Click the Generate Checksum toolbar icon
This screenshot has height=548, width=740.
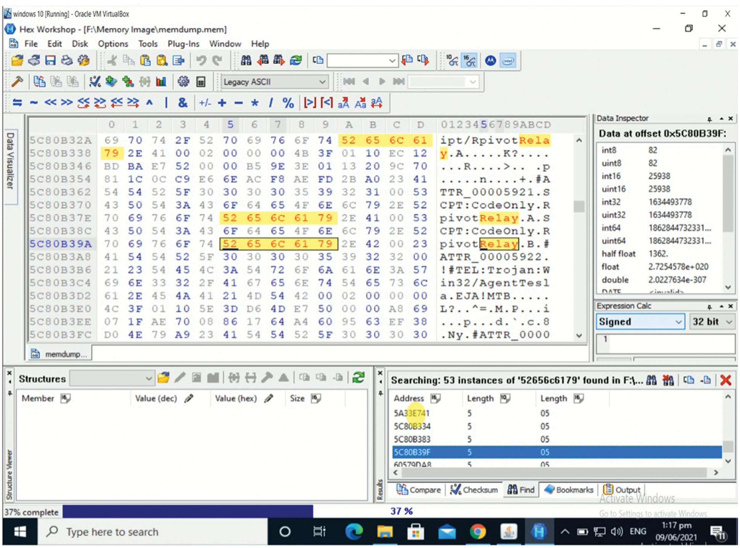point(95,82)
